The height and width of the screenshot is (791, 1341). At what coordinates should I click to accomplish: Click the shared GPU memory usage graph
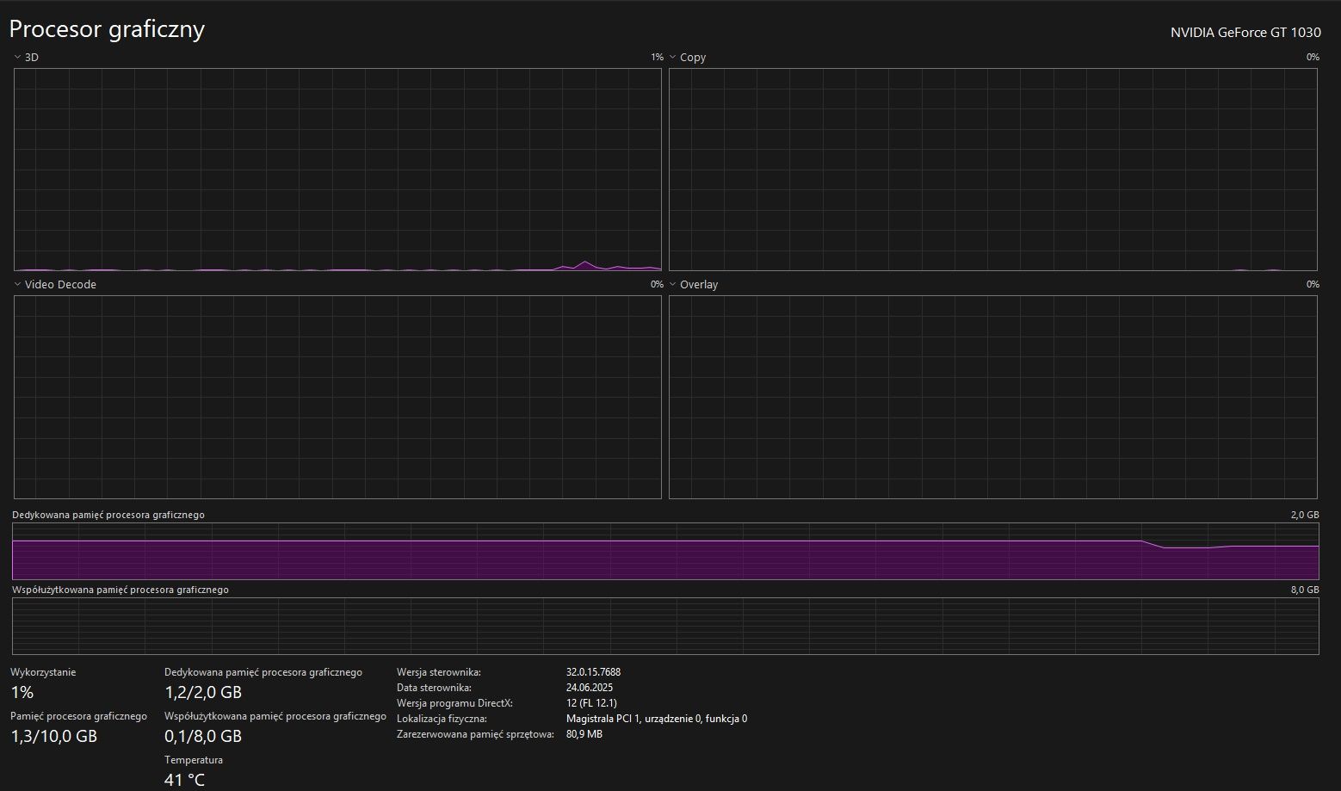665,626
